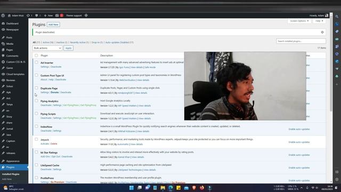Image resolution: width=341 pixels, height=192 pixels.
Task: Open Windows Start menu
Action: pyautogui.click(x=132, y=188)
